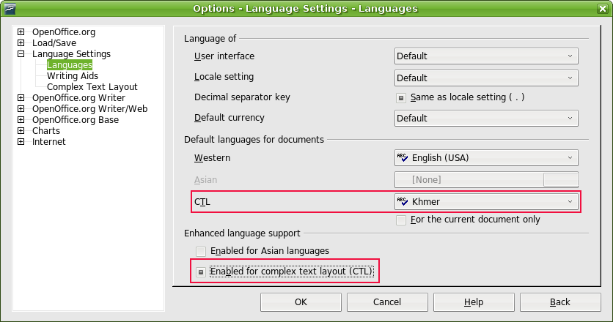The height and width of the screenshot is (322, 613).
Task: Click the CTL label text
Action: tap(202, 202)
